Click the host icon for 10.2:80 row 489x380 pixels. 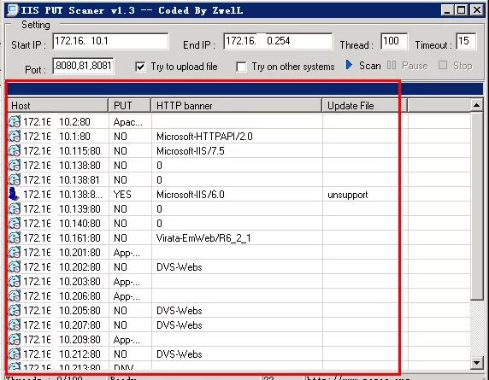coord(14,121)
